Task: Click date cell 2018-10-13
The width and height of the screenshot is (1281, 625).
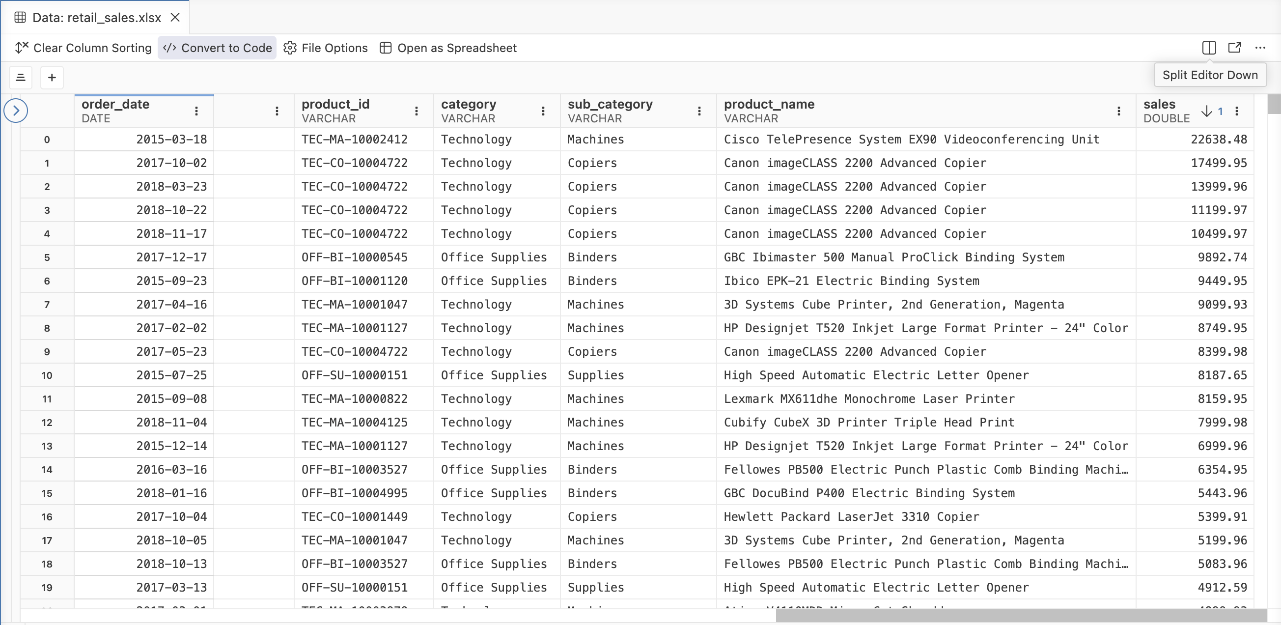Action: coord(144,564)
